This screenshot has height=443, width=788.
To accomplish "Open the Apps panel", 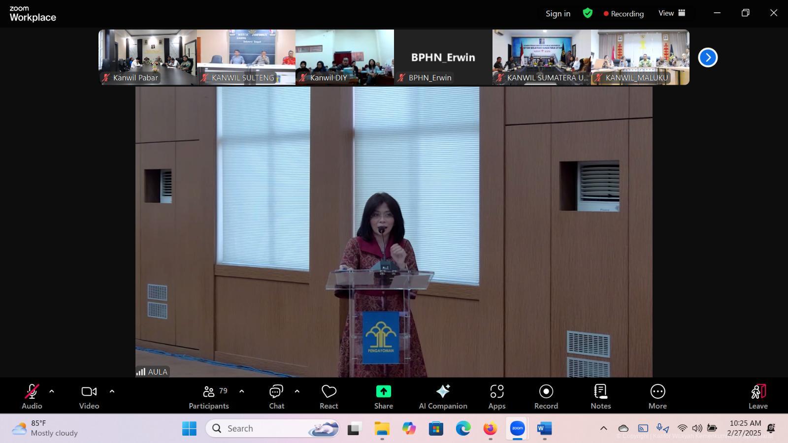I will [x=496, y=396].
